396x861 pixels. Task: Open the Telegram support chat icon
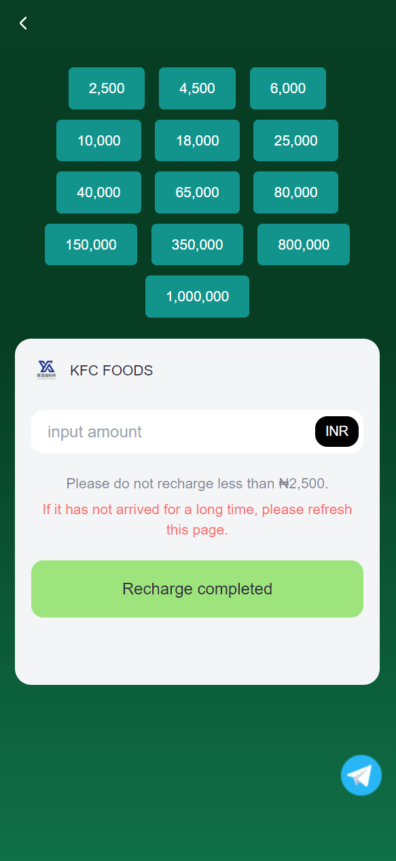click(x=361, y=775)
